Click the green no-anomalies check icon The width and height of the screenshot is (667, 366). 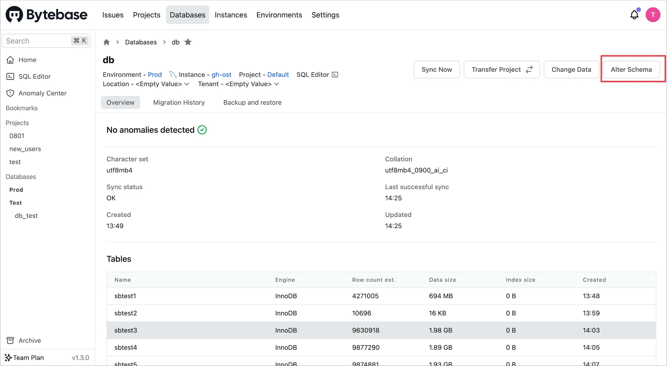[x=202, y=130]
